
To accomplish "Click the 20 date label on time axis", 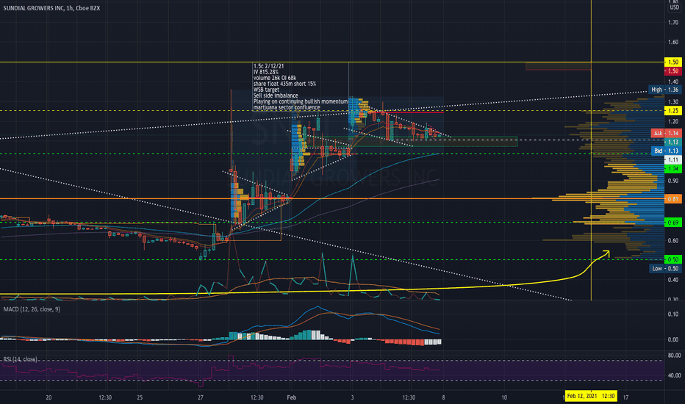I will (49, 397).
